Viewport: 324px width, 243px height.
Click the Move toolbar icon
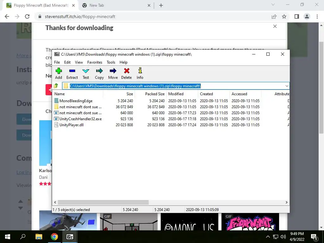[113, 73]
